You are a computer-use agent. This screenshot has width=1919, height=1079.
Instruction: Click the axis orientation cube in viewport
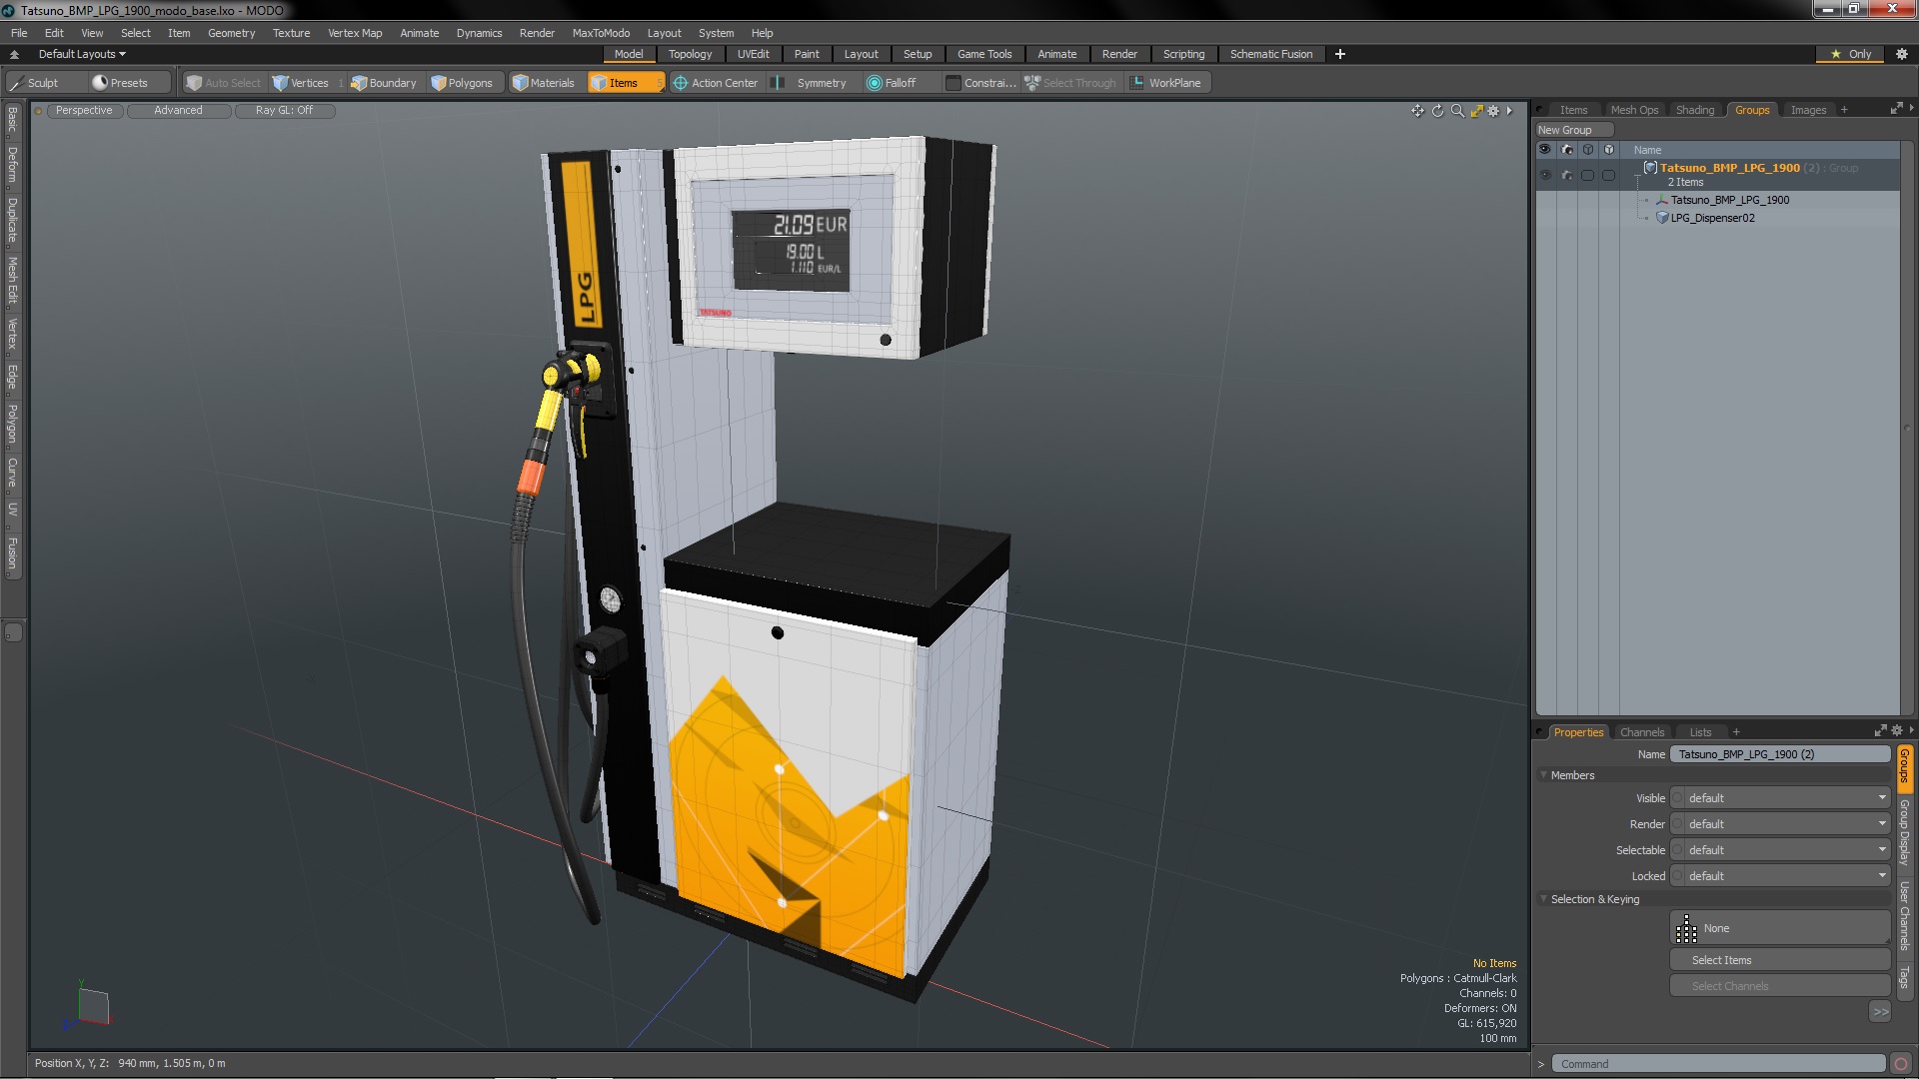92,1005
